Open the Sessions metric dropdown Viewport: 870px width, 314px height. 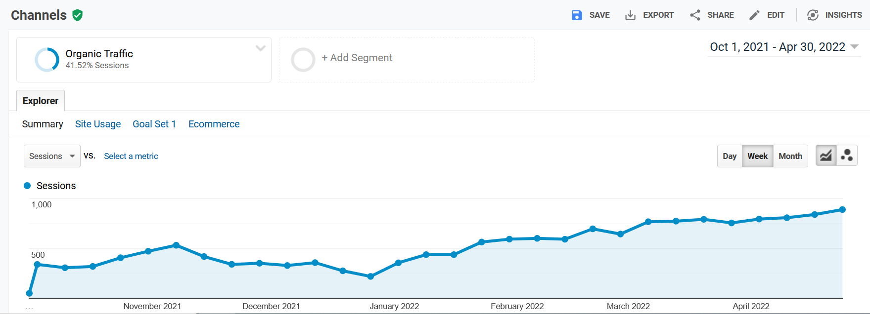[x=52, y=156]
